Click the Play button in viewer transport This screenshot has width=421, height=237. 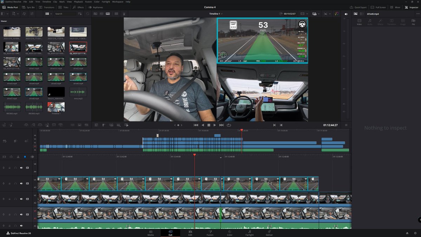pos(215,125)
